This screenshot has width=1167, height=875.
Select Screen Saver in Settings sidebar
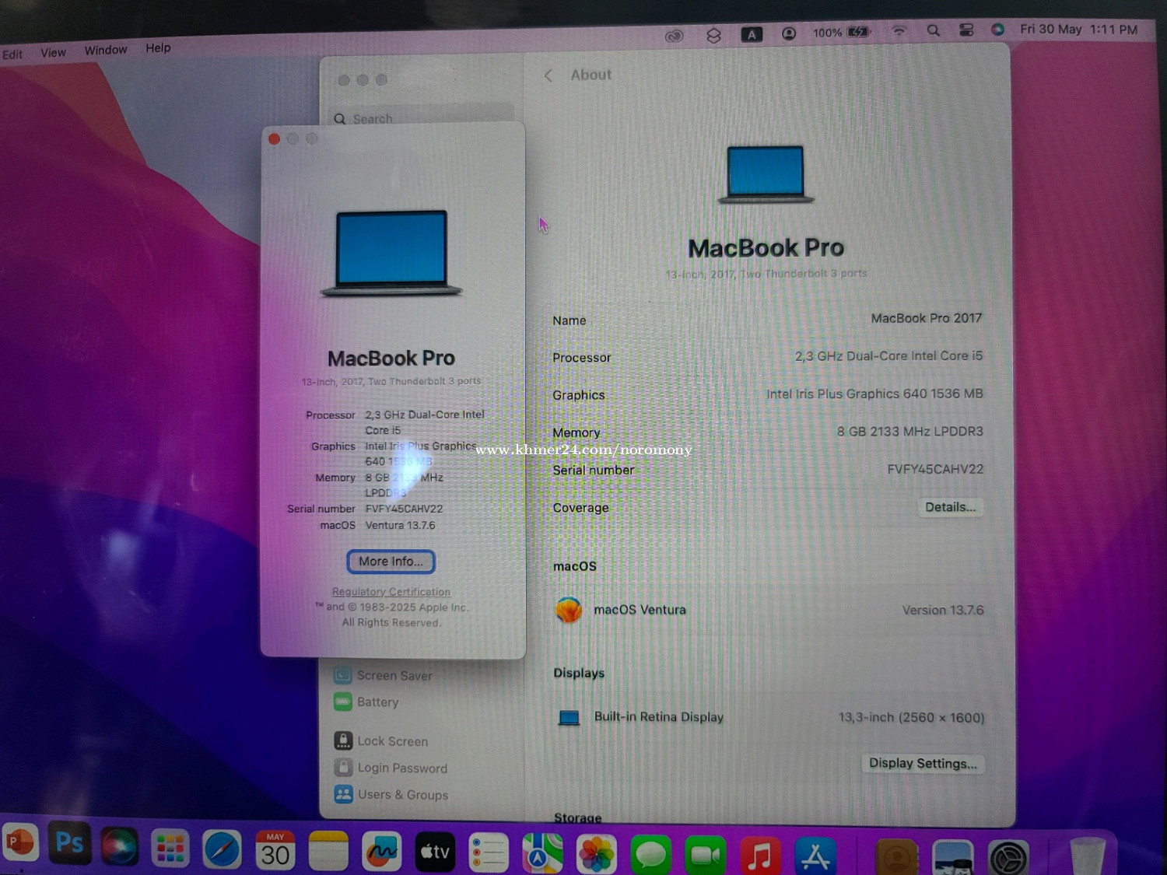(383, 676)
